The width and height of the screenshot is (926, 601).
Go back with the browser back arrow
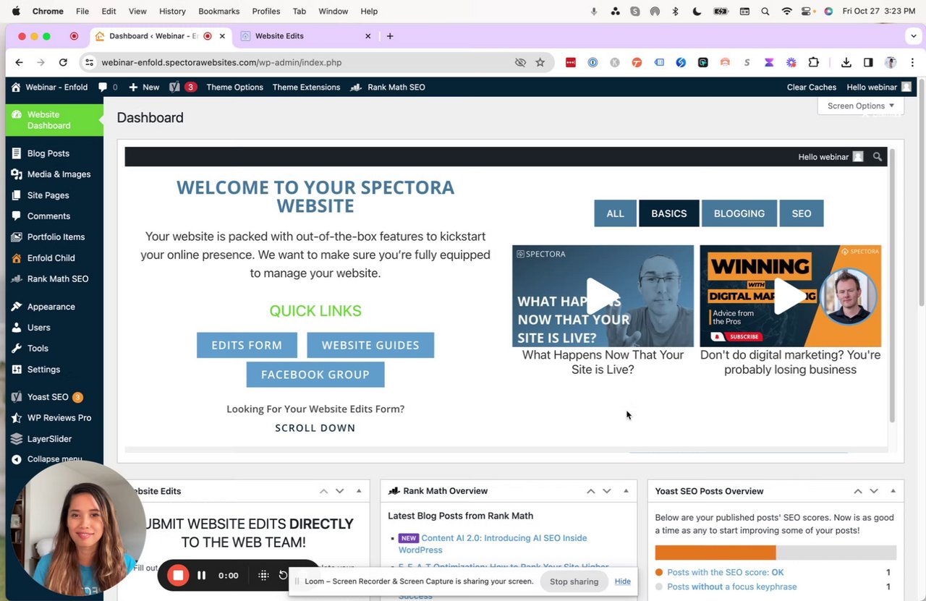(x=19, y=63)
